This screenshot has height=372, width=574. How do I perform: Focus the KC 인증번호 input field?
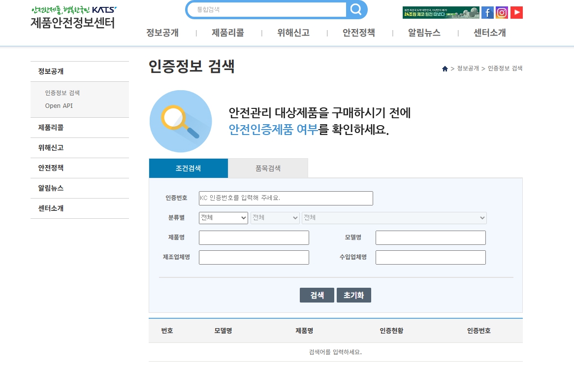coord(286,198)
